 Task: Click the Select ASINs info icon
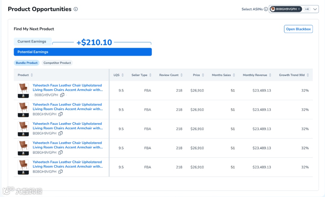click(x=266, y=9)
